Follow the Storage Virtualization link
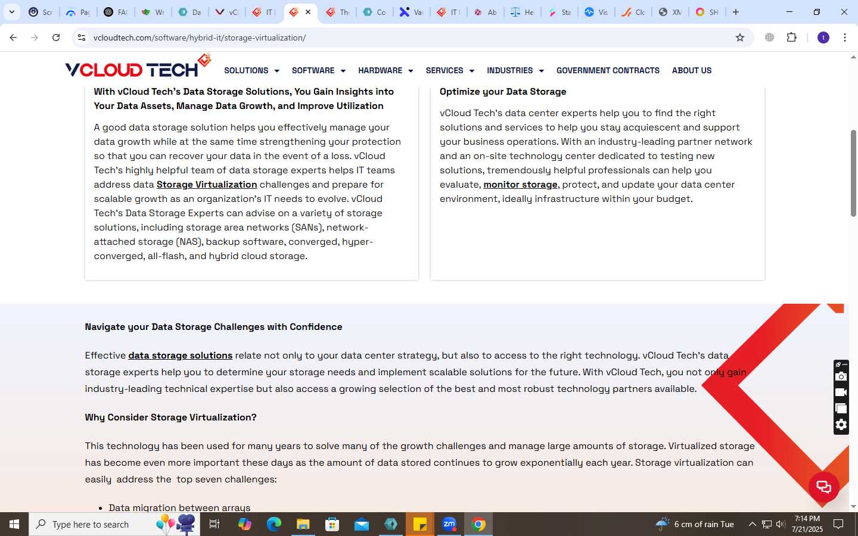Screen dimensions: 858x536 coord(207,185)
